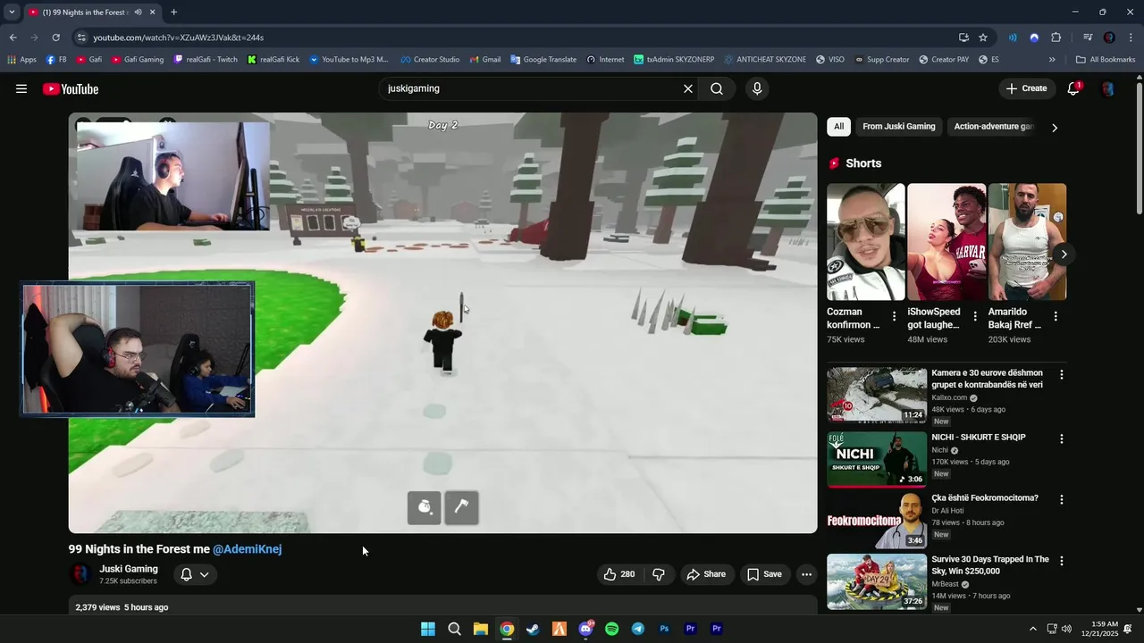Open the Google Translate bookmark
This screenshot has height=643, width=1144.
point(543,60)
